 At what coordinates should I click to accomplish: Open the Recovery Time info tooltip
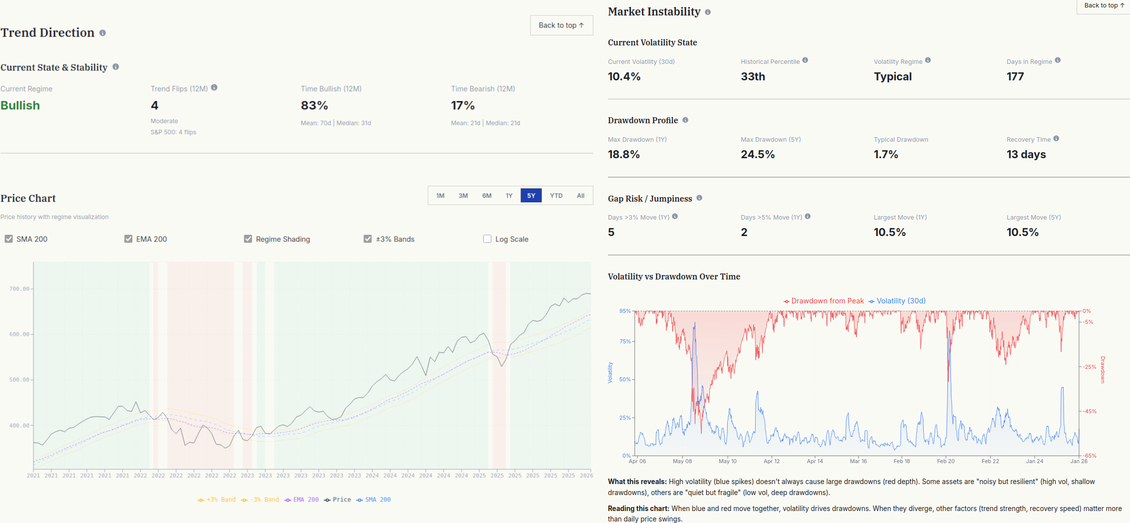click(1058, 139)
